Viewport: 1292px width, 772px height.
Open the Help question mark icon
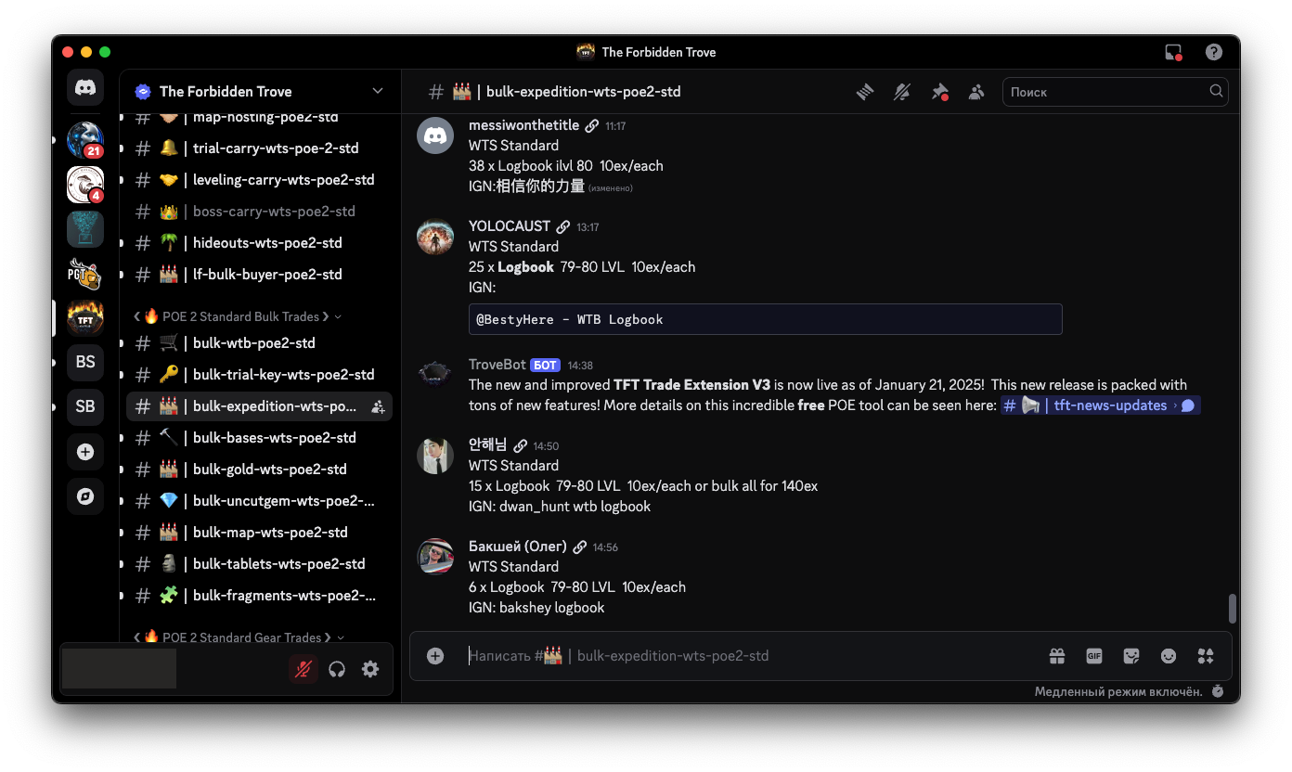[1214, 52]
